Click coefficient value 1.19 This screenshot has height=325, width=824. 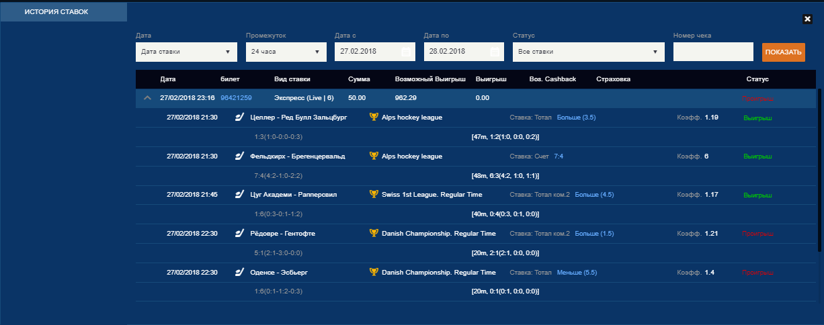click(712, 118)
